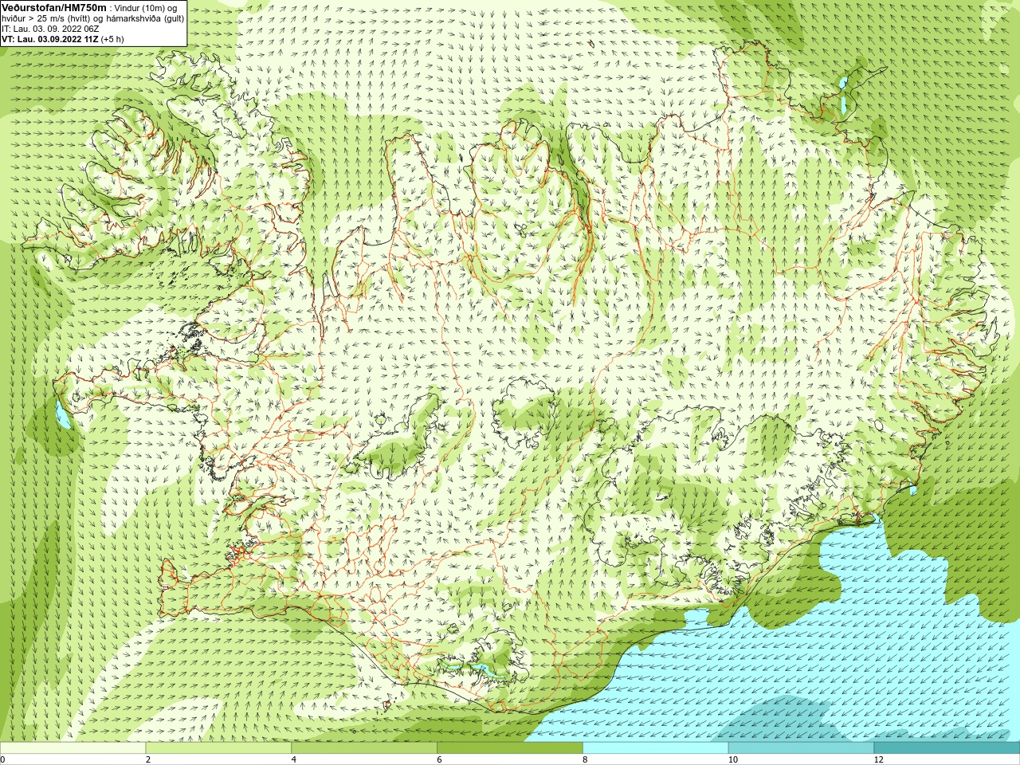Click the 'hviður > 25 m/s (hvítt)' legend line
The image size is (1020, 765).
47,18
